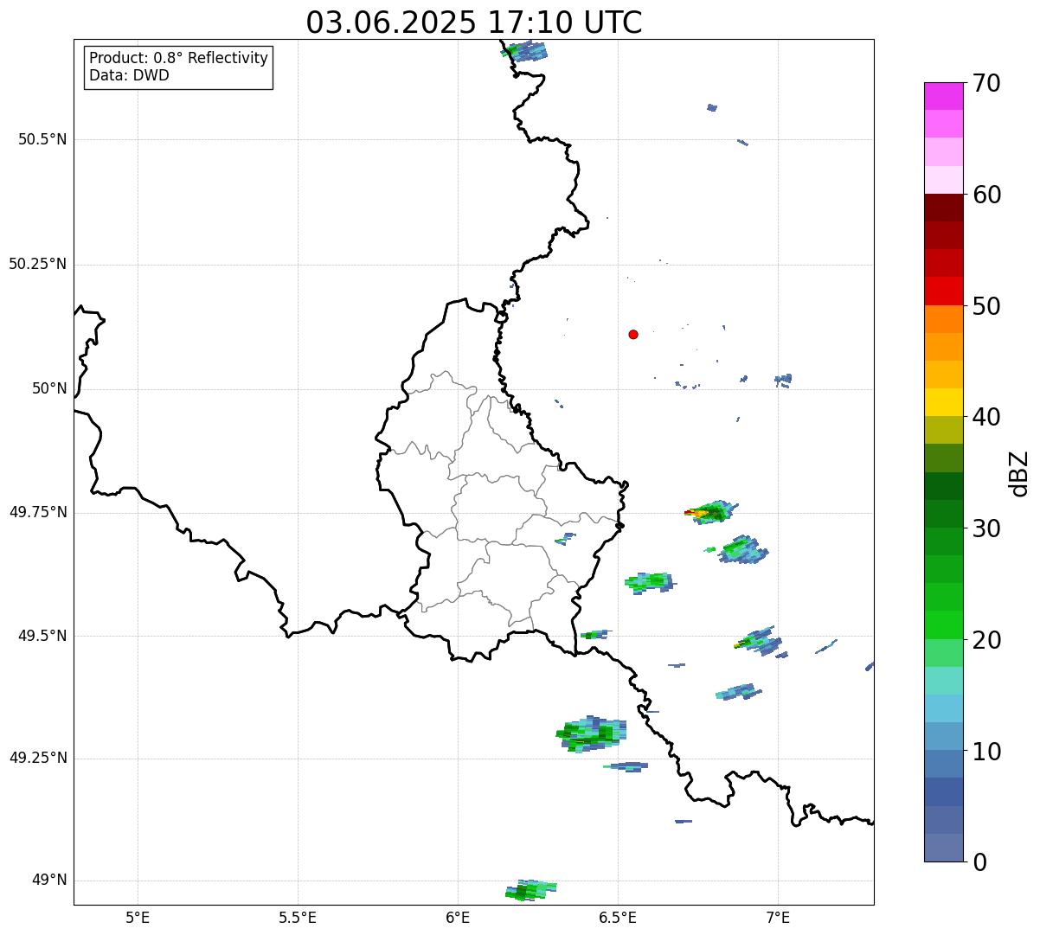Click the 5.5°E longitude label
Viewport: 1040px width, 935px height.
click(x=298, y=917)
